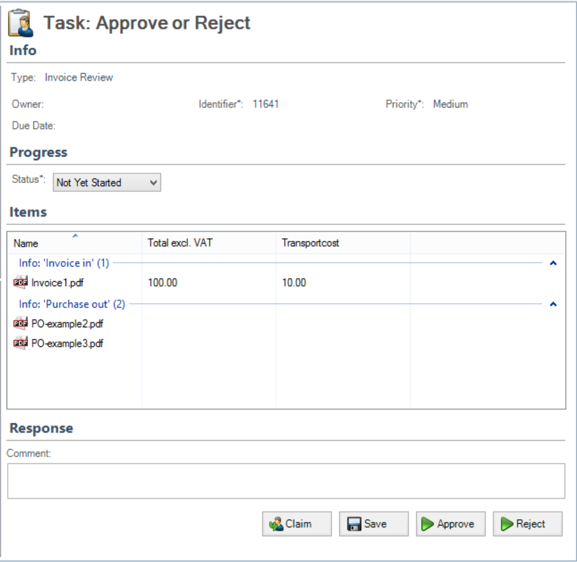Collapse the 'Invoice in' group
This screenshot has width=577, height=562.
(x=553, y=263)
